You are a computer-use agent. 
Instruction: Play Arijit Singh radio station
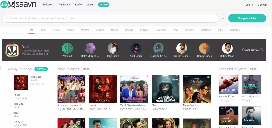tap(136, 48)
